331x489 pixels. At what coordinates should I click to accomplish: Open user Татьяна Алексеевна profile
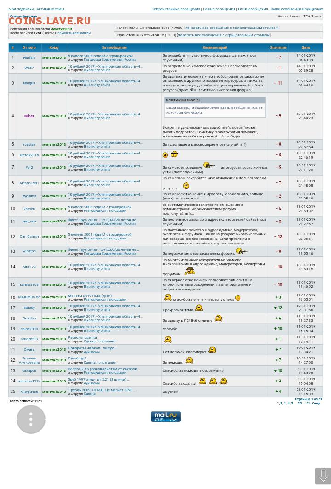tap(29, 360)
